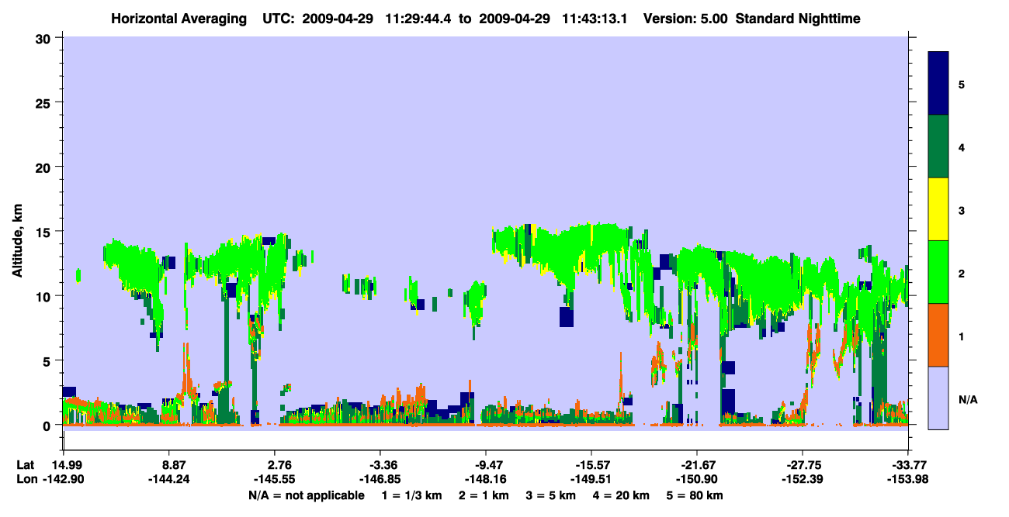Click the '2 = 1 km' legend note
This screenshot has height=517, width=1009.
click(x=484, y=495)
